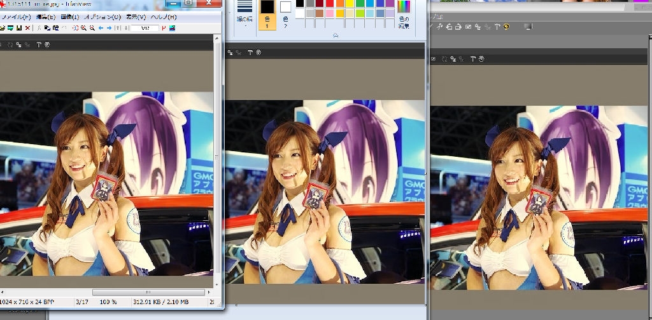Pick the lime green swatch in Paint palette
The width and height of the screenshot is (652, 320).
(x=360, y=13)
